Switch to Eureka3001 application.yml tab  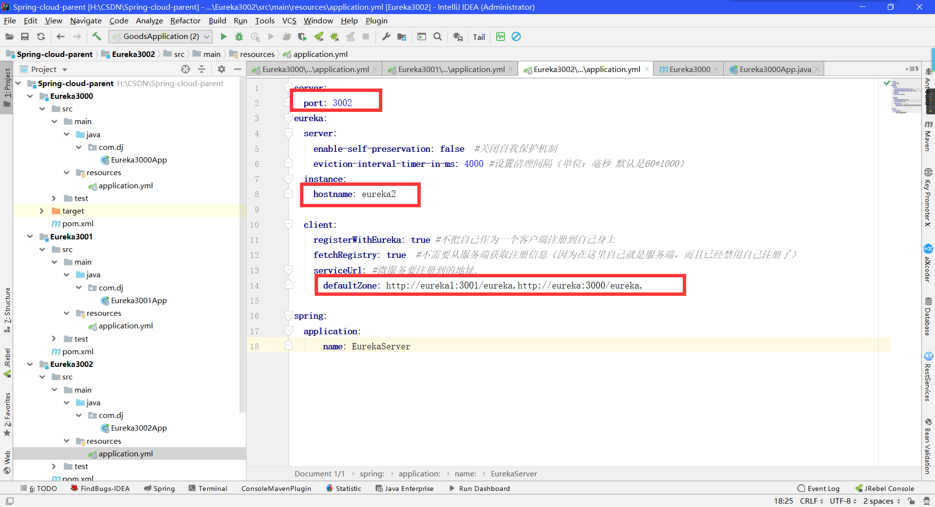(451, 69)
